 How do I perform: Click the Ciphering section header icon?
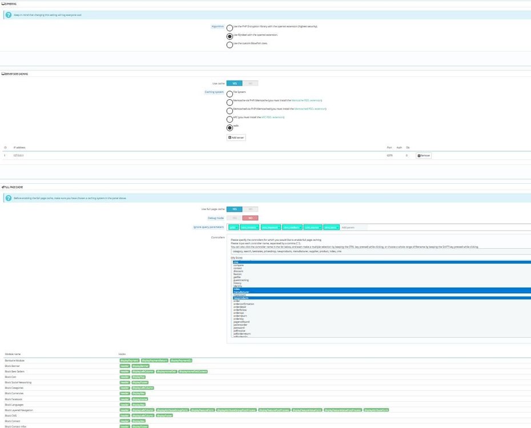[3, 3]
